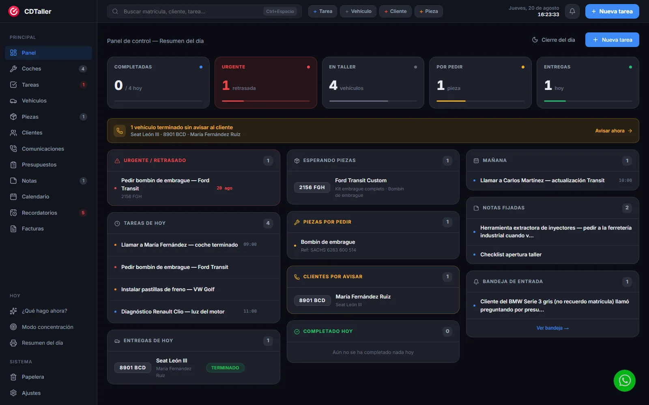This screenshot has width=649, height=405.
Task: Open the Urgente retrasada summary card
Action: (x=266, y=83)
